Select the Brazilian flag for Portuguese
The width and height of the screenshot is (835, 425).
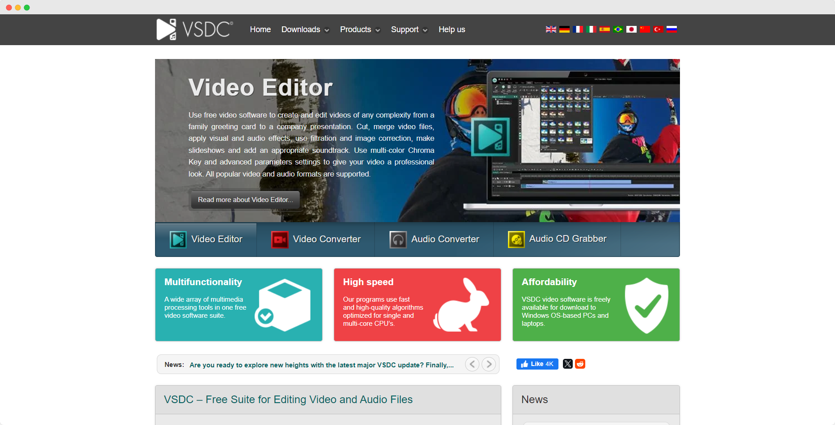click(x=618, y=29)
